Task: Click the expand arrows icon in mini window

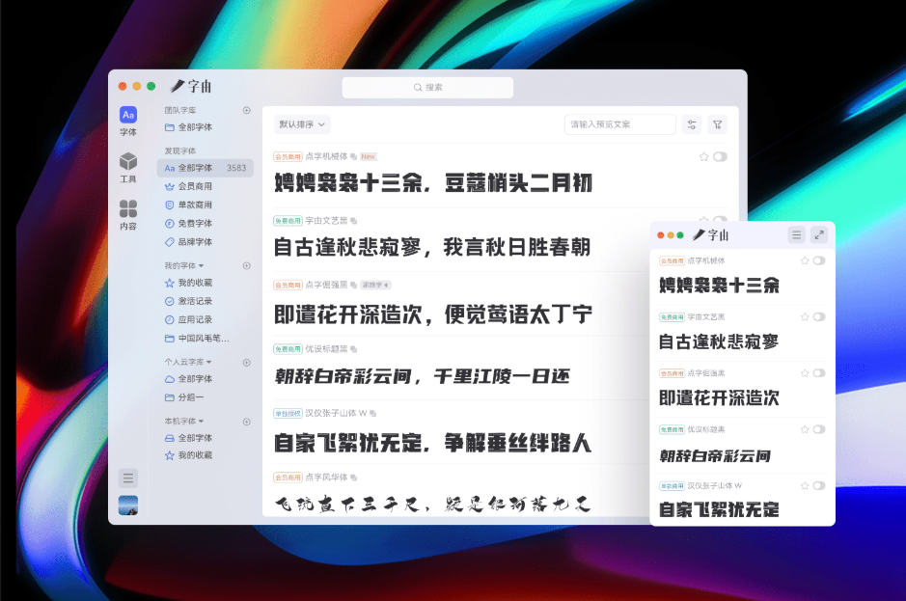Action: point(819,234)
